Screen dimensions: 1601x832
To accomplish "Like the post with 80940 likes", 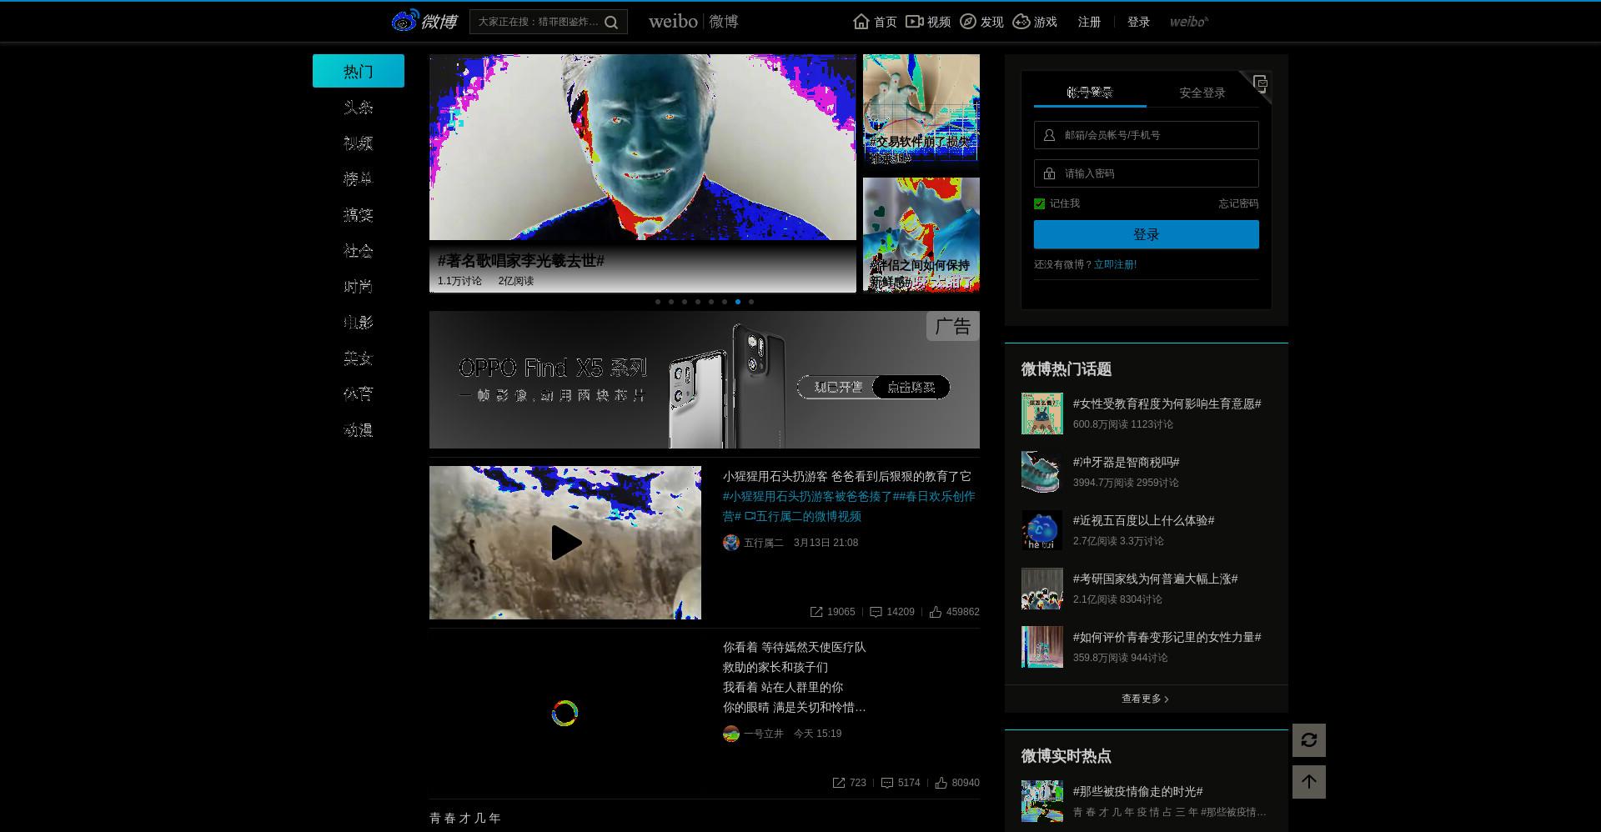I will click(x=941, y=783).
